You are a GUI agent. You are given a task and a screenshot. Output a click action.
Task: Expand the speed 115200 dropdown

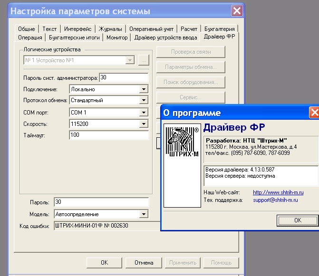point(144,124)
